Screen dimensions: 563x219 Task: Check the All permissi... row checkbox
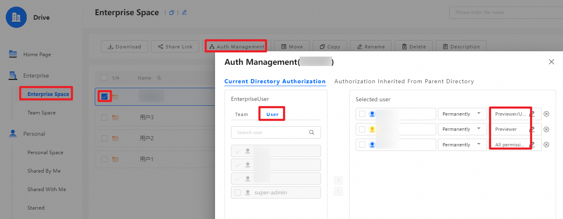click(362, 145)
